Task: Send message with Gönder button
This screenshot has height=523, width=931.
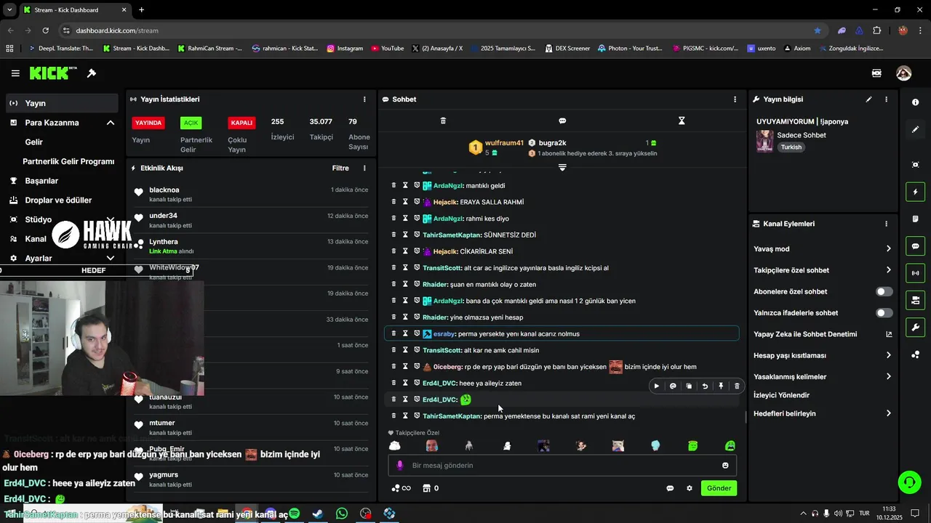Action: (x=719, y=488)
